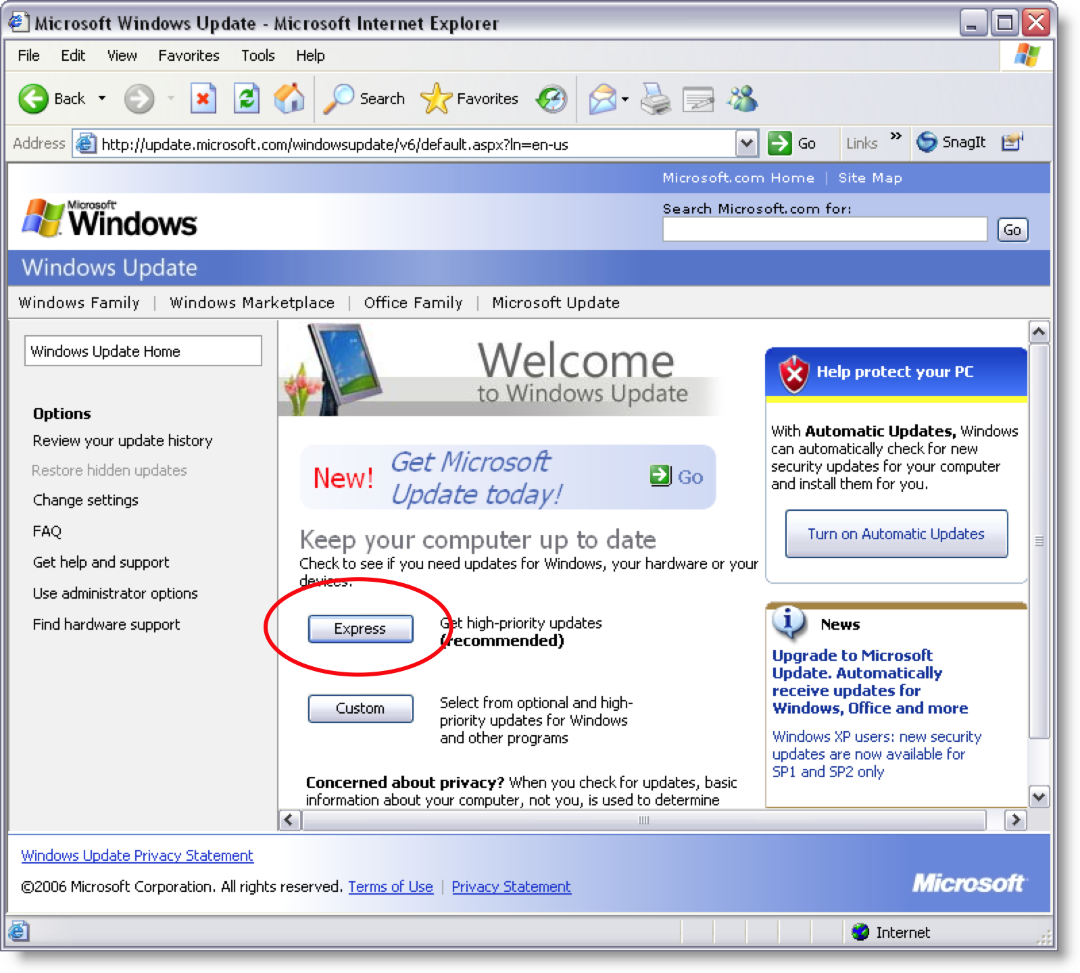Image resolution: width=1080 pixels, height=973 pixels.
Task: Open the Terms of Use link
Action: pyautogui.click(x=391, y=887)
